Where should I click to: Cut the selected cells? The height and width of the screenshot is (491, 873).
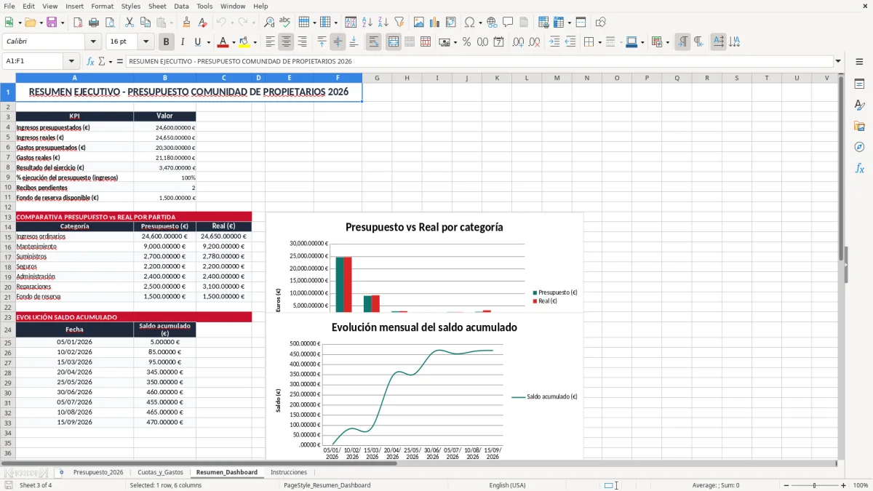point(129,23)
